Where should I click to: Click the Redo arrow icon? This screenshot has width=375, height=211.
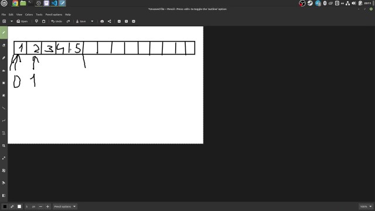click(68, 21)
